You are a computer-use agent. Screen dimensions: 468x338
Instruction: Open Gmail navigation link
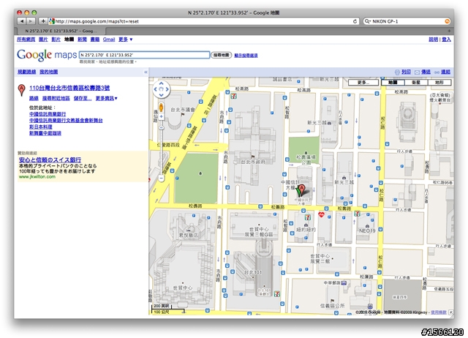coord(109,40)
